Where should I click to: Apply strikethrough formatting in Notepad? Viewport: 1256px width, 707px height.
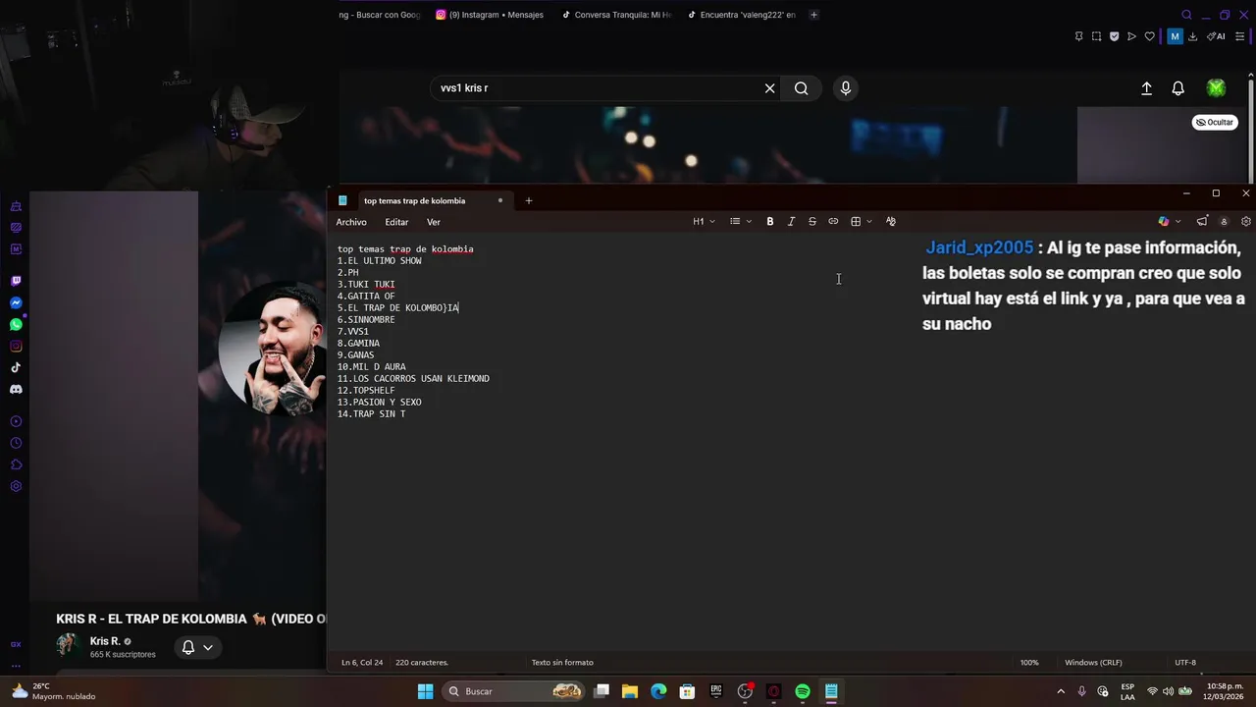811,222
